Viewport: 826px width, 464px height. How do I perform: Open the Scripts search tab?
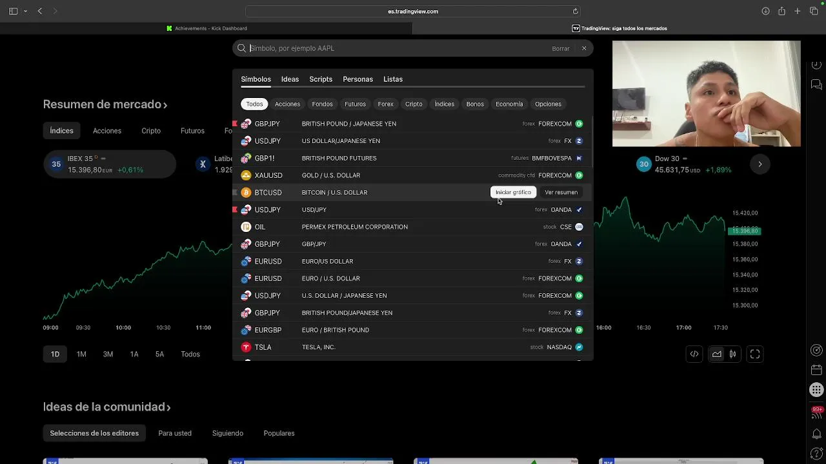click(x=321, y=79)
